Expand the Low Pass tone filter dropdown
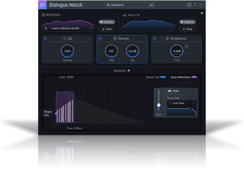The image size is (244, 169). coord(182,103)
